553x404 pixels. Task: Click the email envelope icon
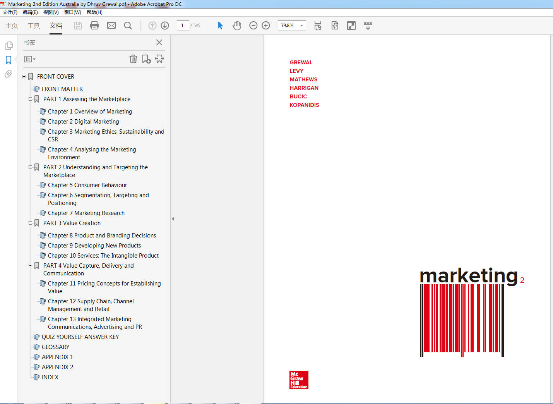pos(111,26)
